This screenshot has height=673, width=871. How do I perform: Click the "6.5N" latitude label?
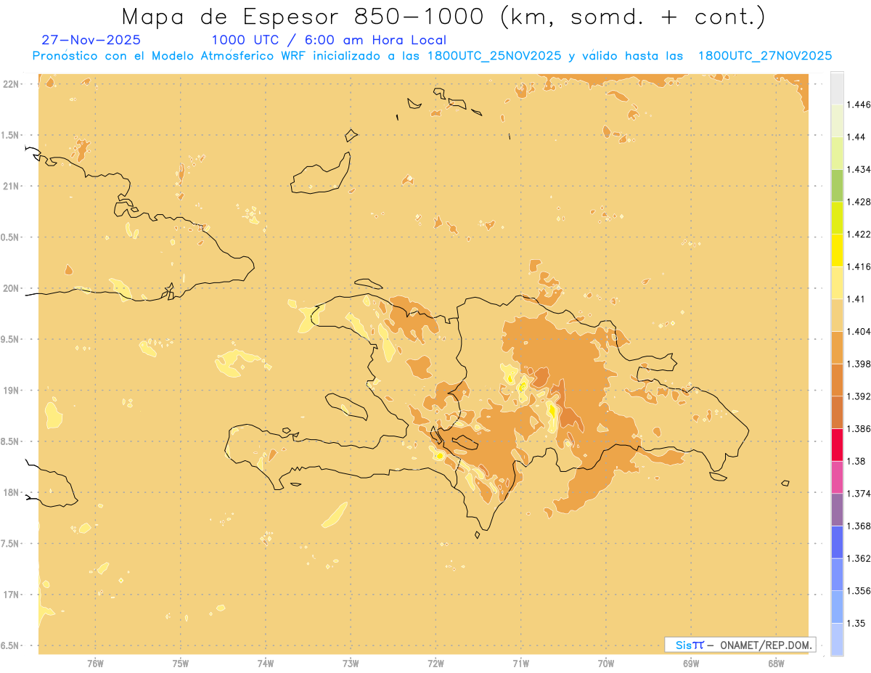click(x=11, y=645)
